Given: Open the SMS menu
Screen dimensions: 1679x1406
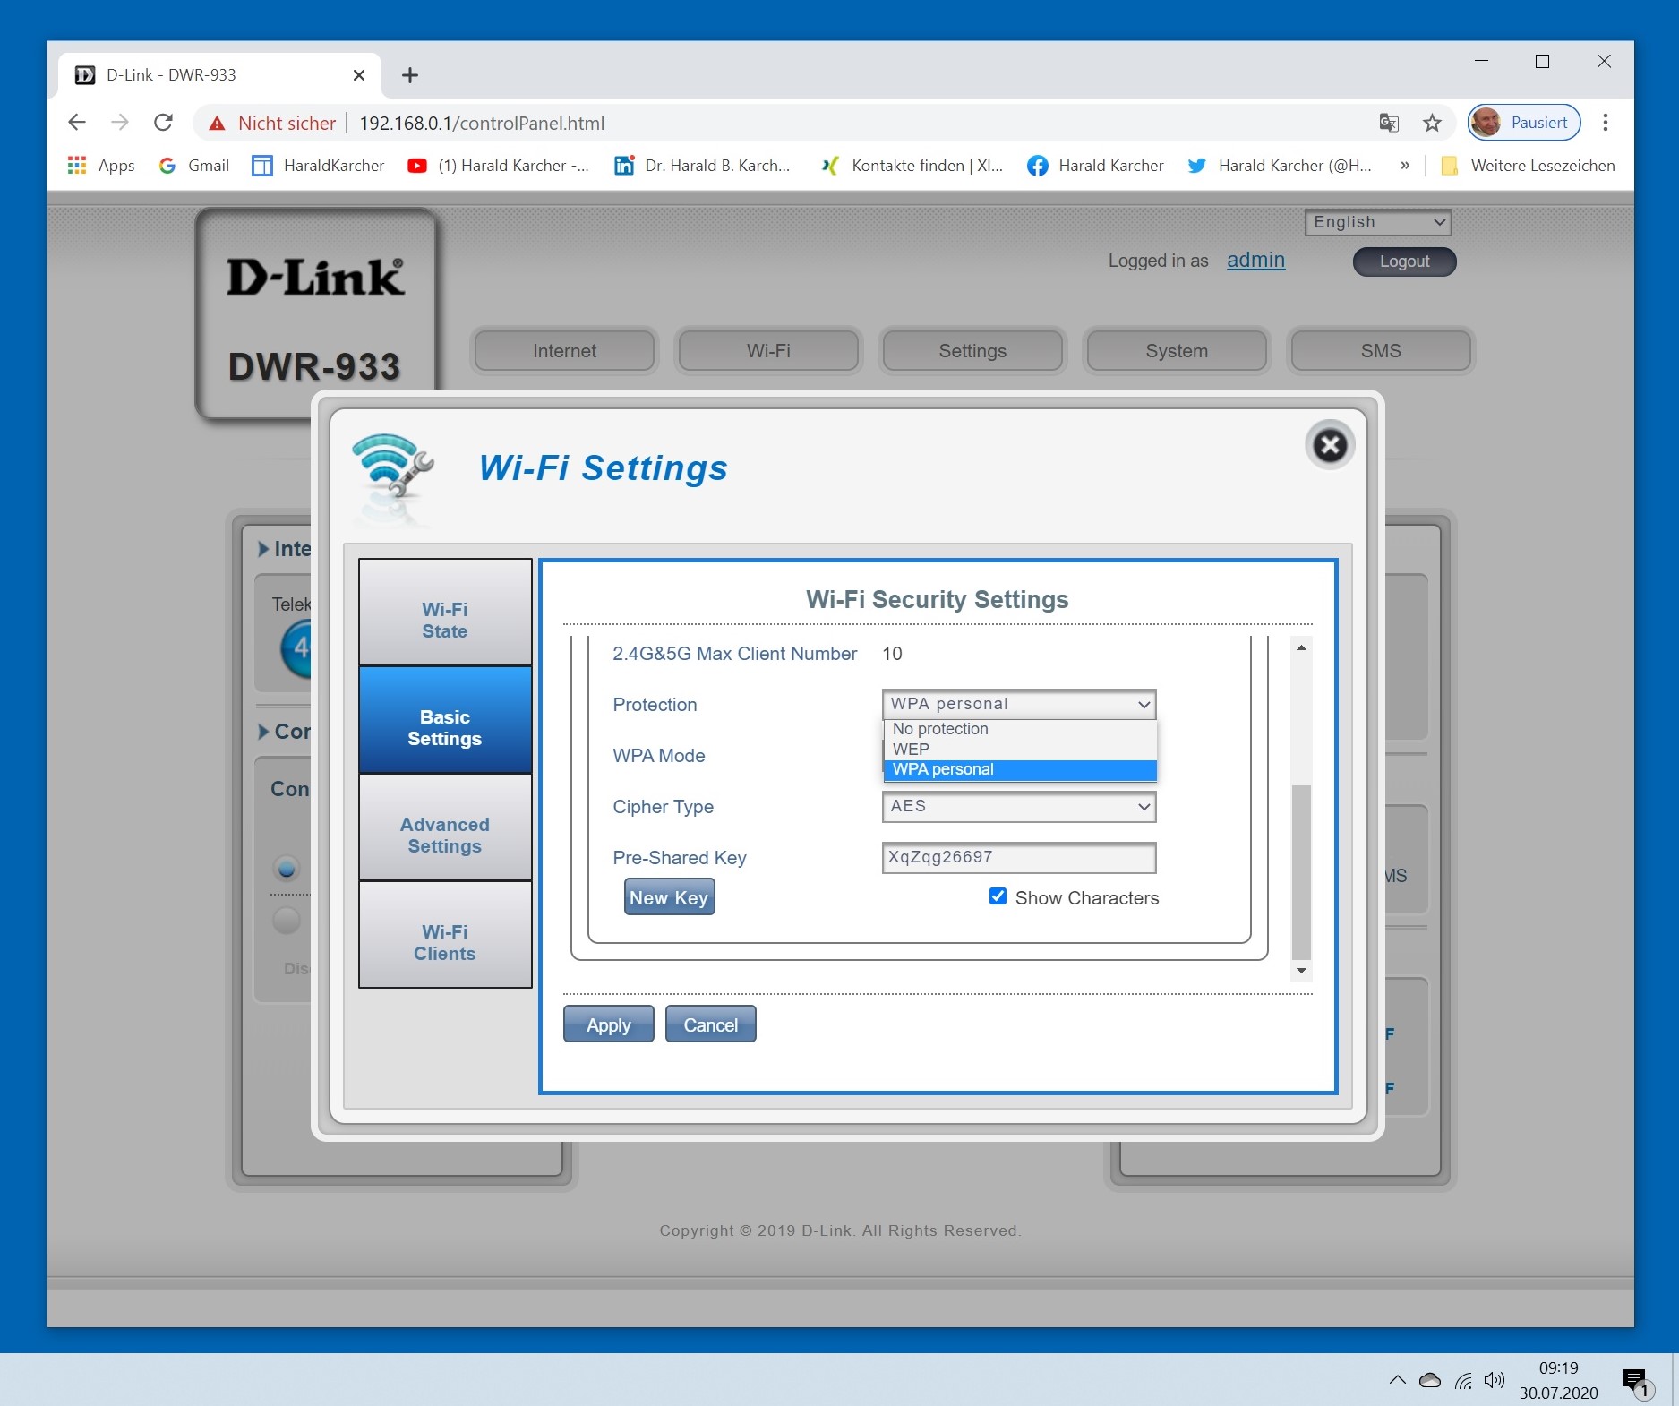Looking at the screenshot, I should point(1381,351).
